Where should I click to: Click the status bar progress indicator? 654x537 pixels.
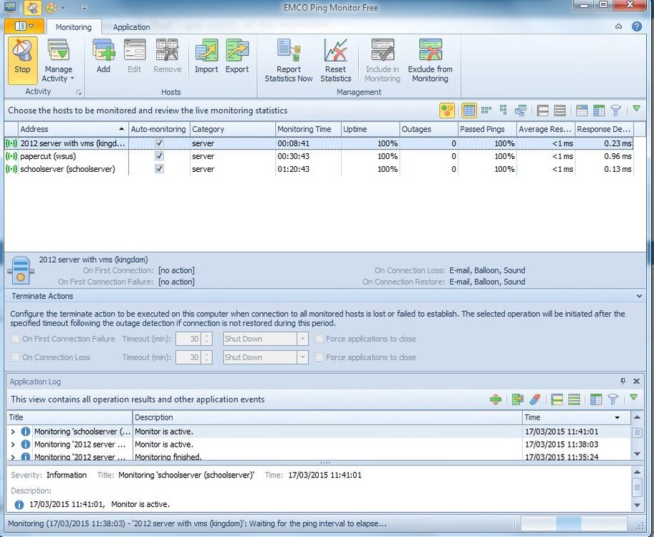(574, 523)
